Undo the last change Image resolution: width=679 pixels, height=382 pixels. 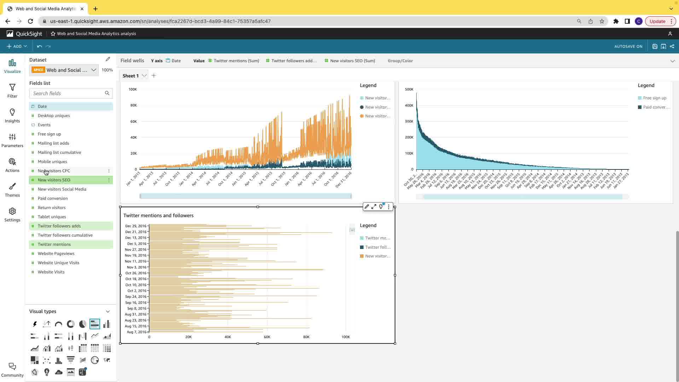tap(39, 46)
